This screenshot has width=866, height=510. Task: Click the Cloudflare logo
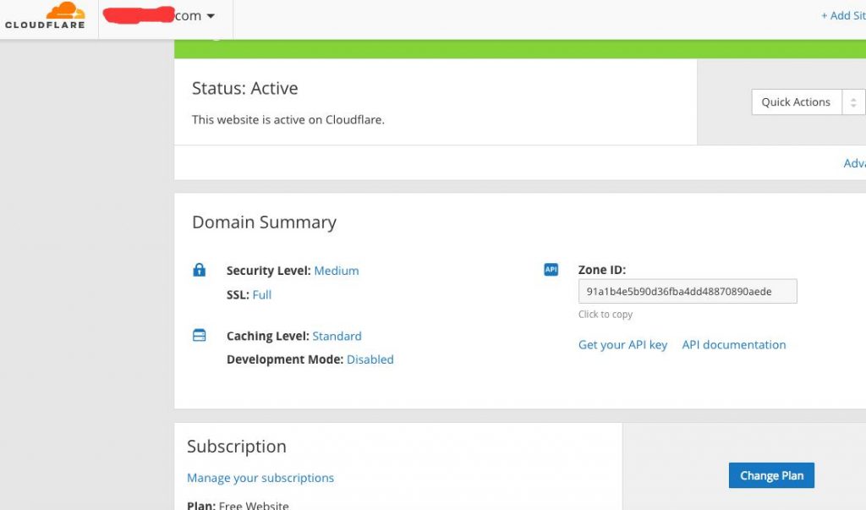pyautogui.click(x=46, y=15)
